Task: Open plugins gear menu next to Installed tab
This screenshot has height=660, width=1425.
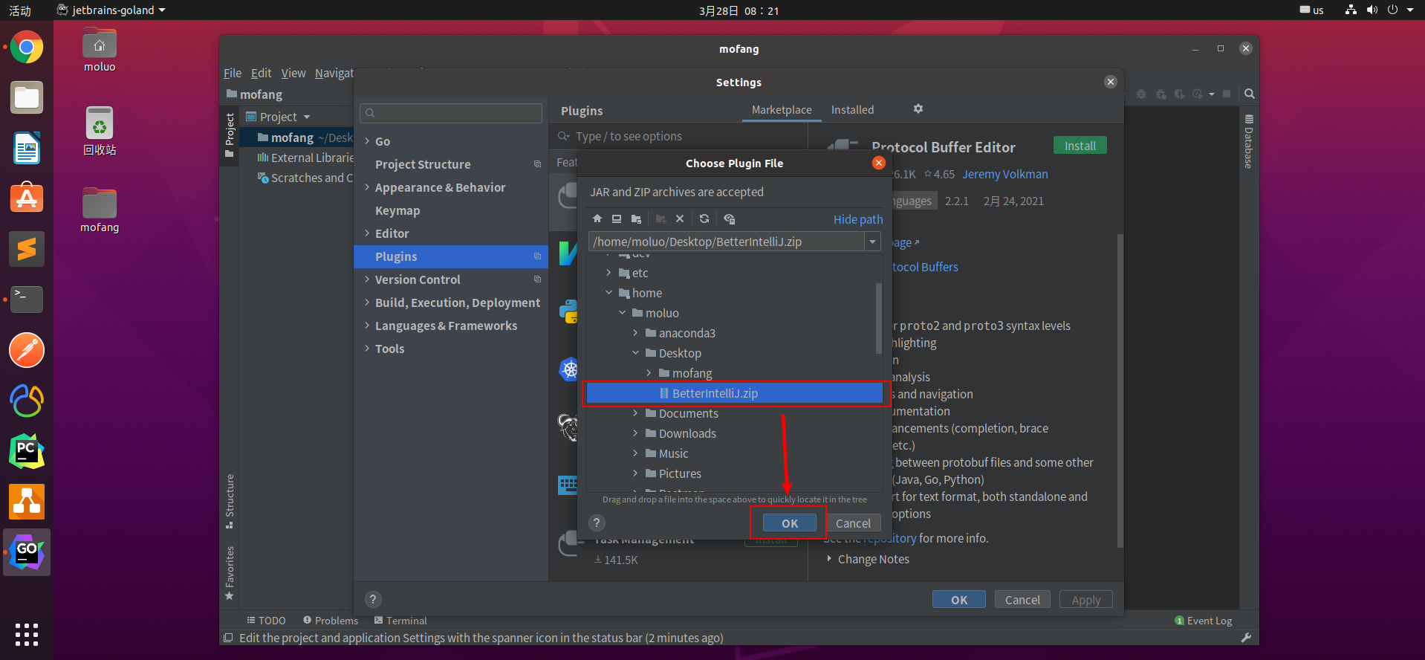Action: [918, 109]
